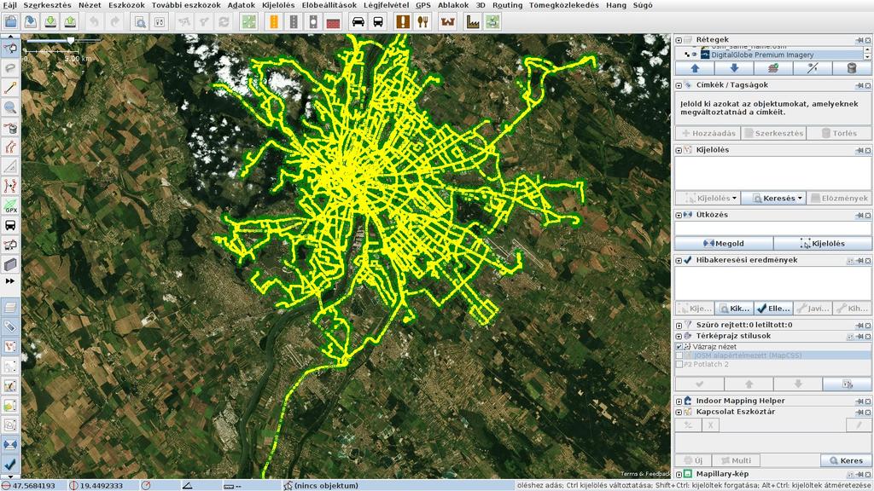874x491 pixels.
Task: Click the layer visibility/opacity button
Action: (813, 68)
